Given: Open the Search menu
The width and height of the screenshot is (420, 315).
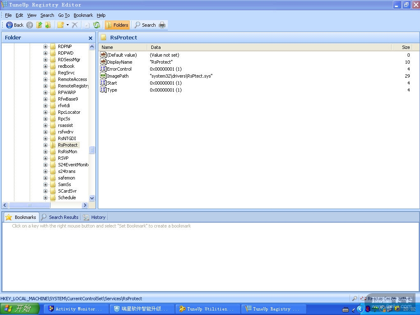Looking at the screenshot, I should tap(47, 15).
